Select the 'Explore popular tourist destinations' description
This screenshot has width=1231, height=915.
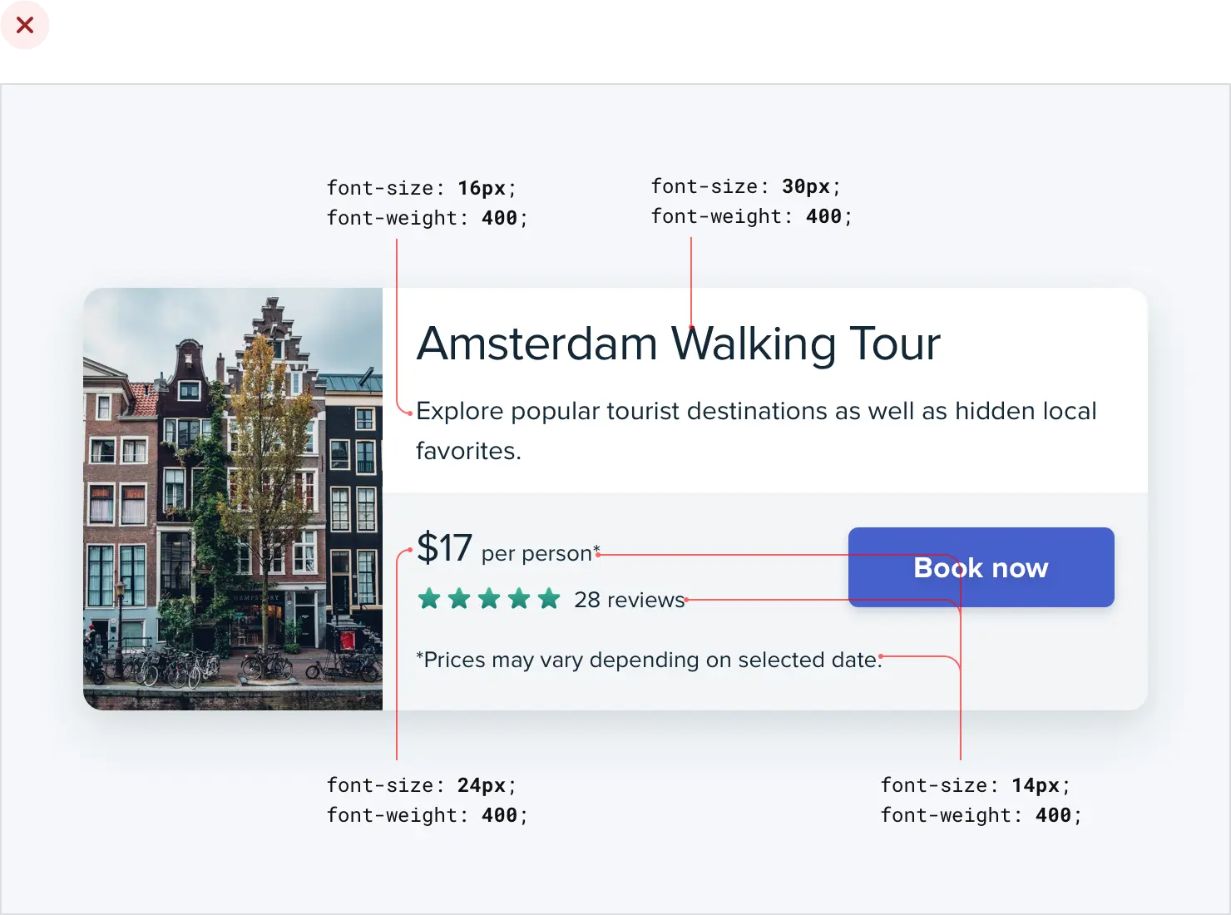click(x=755, y=430)
